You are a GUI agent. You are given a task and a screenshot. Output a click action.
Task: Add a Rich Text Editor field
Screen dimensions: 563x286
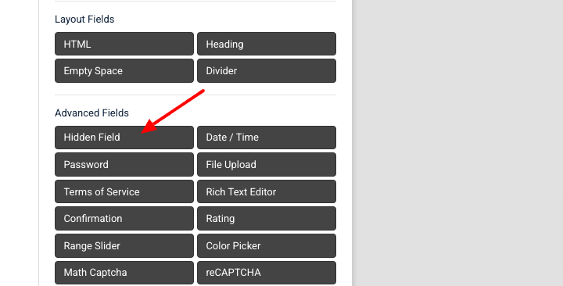[x=267, y=191]
